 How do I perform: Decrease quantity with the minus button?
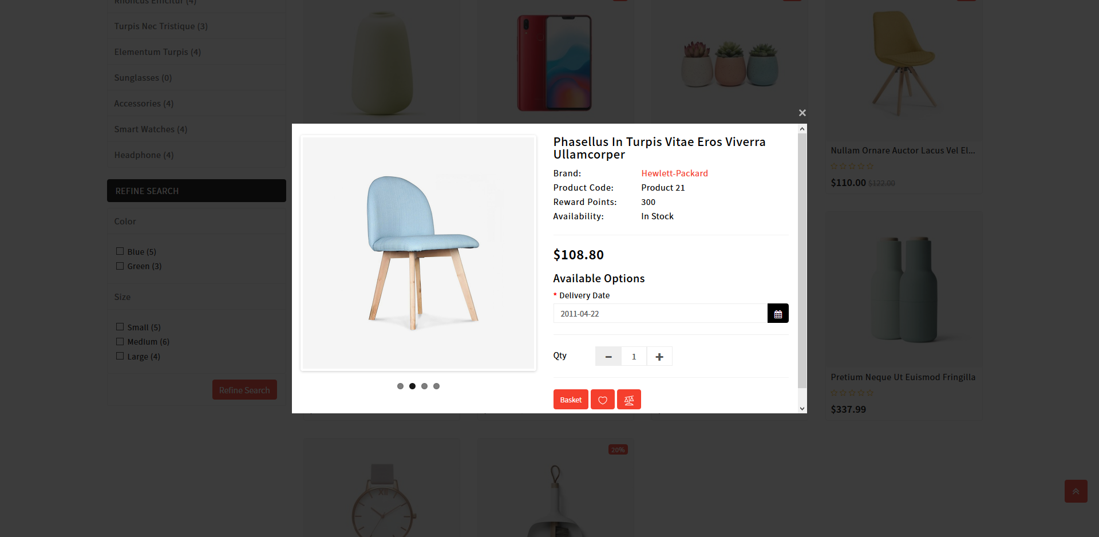(608, 356)
